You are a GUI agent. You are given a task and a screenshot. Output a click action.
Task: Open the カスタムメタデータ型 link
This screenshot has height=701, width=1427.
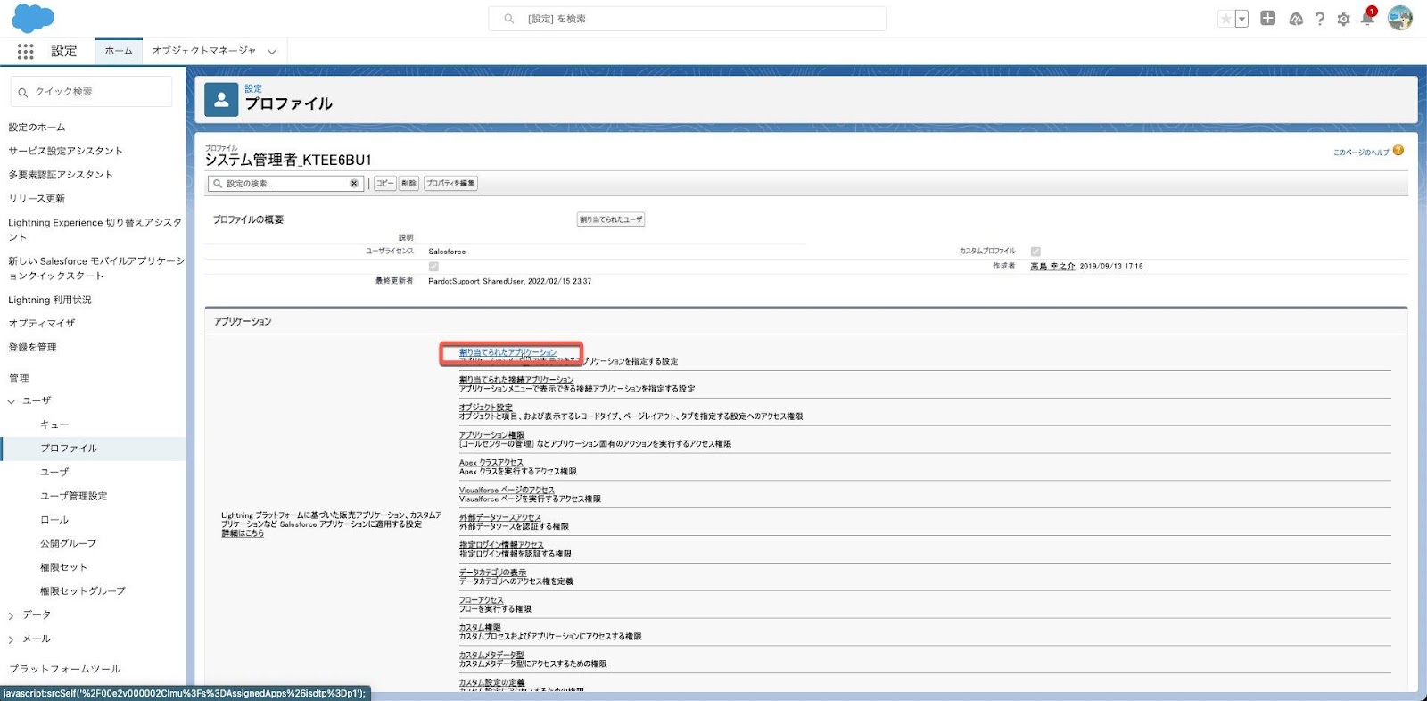click(491, 656)
